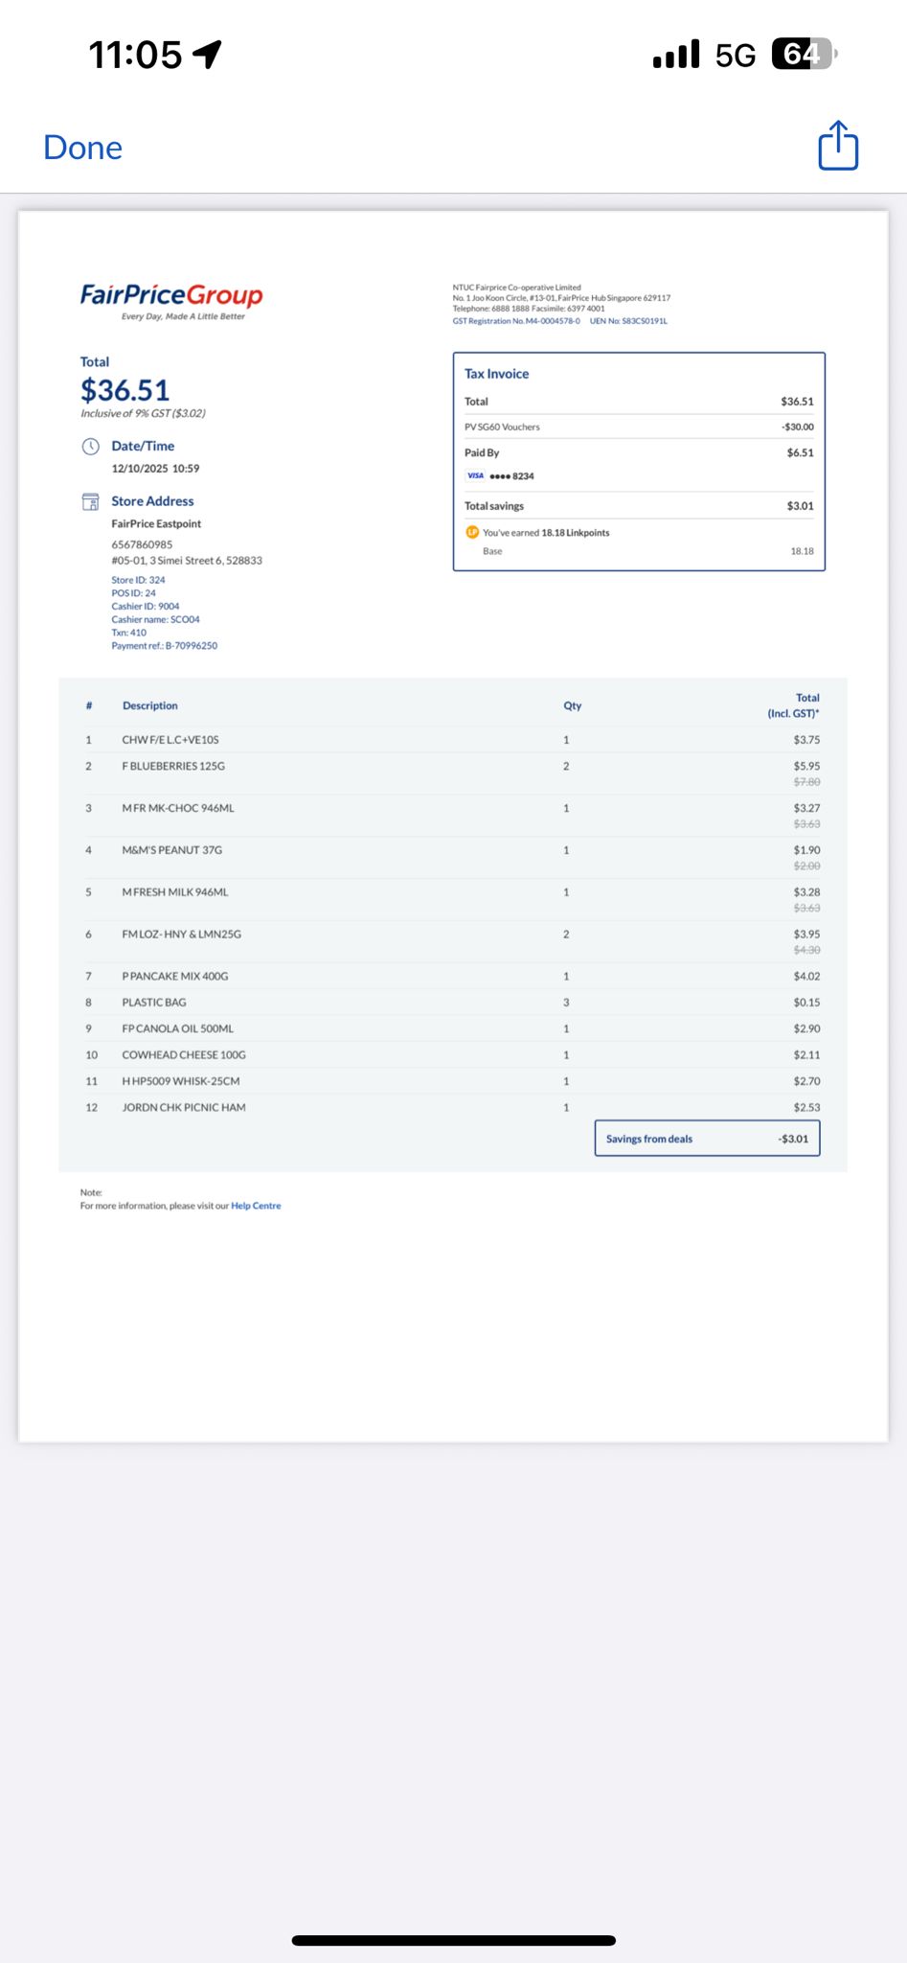Screen dimensions: 907x1963
Task: Select 'You've earned 18.18 Linkpoints' text
Action: 546,533
